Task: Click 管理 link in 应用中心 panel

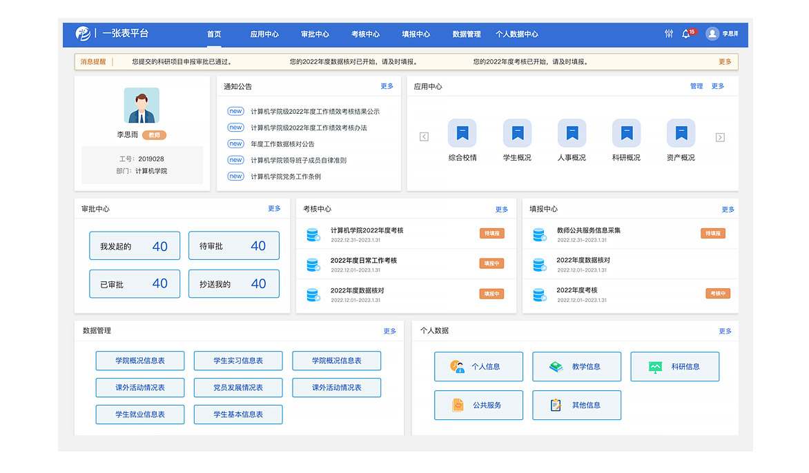Action: tap(696, 86)
